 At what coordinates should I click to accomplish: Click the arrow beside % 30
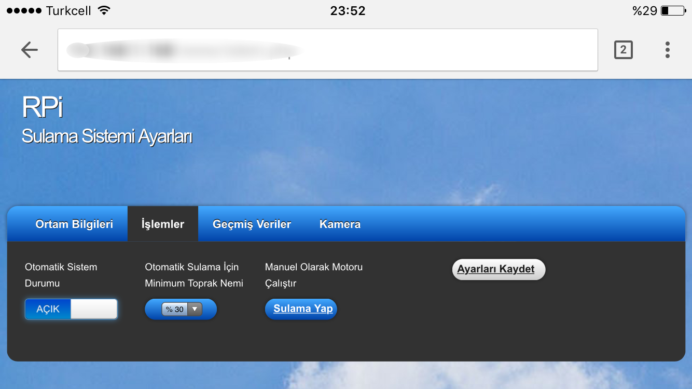pos(195,309)
